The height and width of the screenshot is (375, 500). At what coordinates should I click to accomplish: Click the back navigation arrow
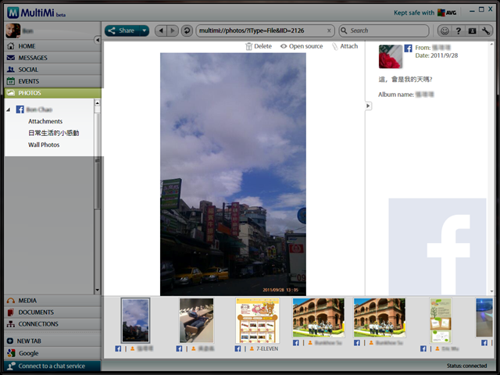point(161,30)
